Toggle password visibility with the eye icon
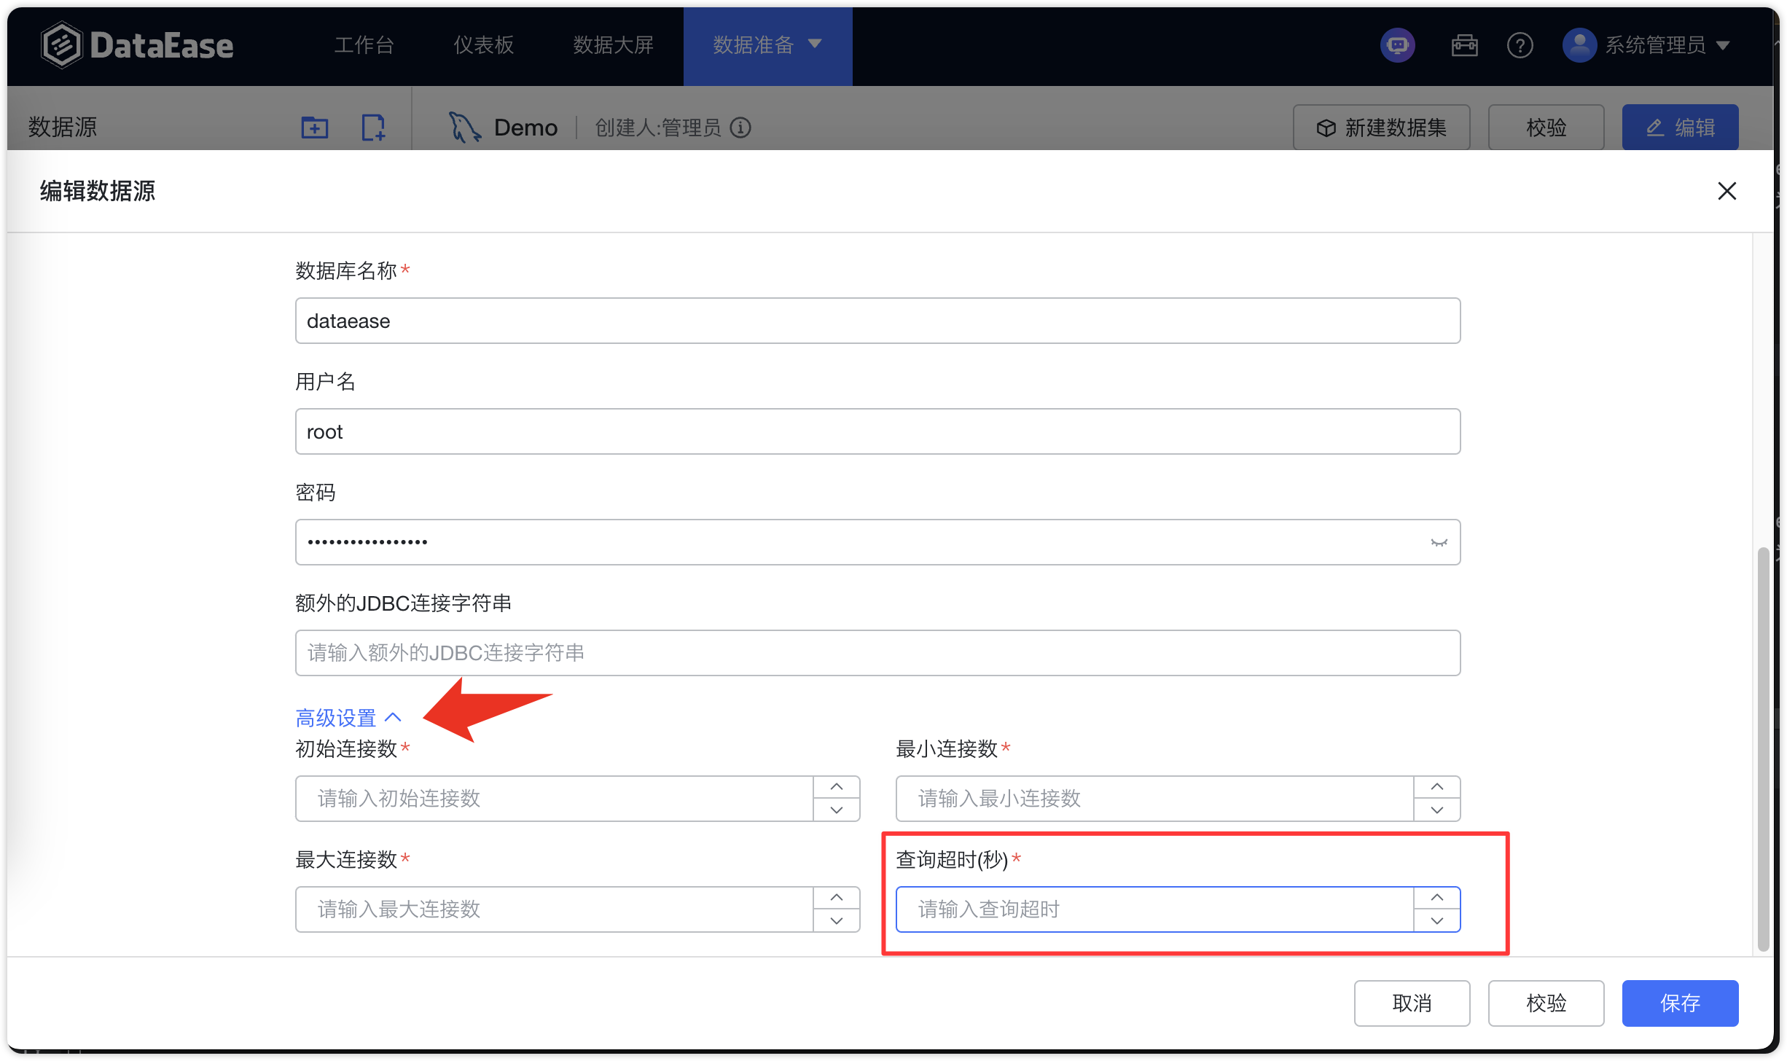This screenshot has width=1787, height=1061. tap(1439, 542)
